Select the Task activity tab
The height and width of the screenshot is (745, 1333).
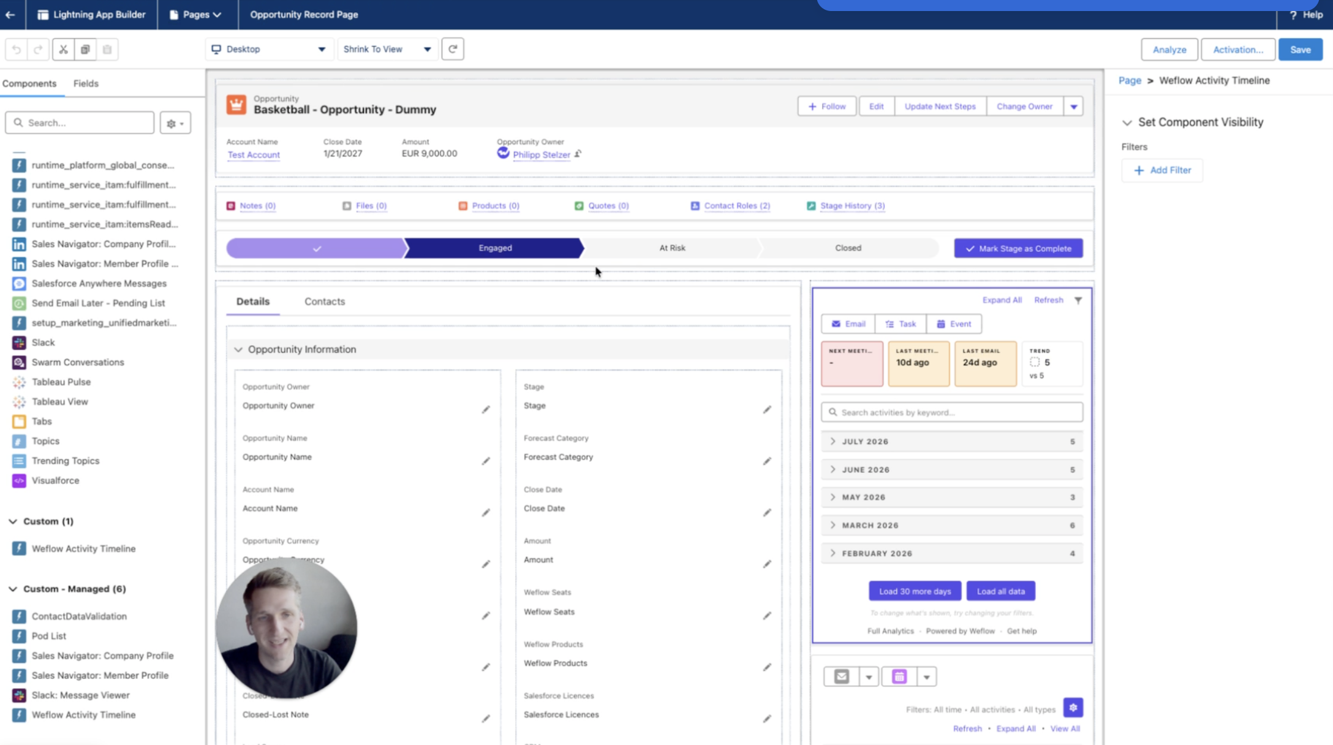[901, 324]
